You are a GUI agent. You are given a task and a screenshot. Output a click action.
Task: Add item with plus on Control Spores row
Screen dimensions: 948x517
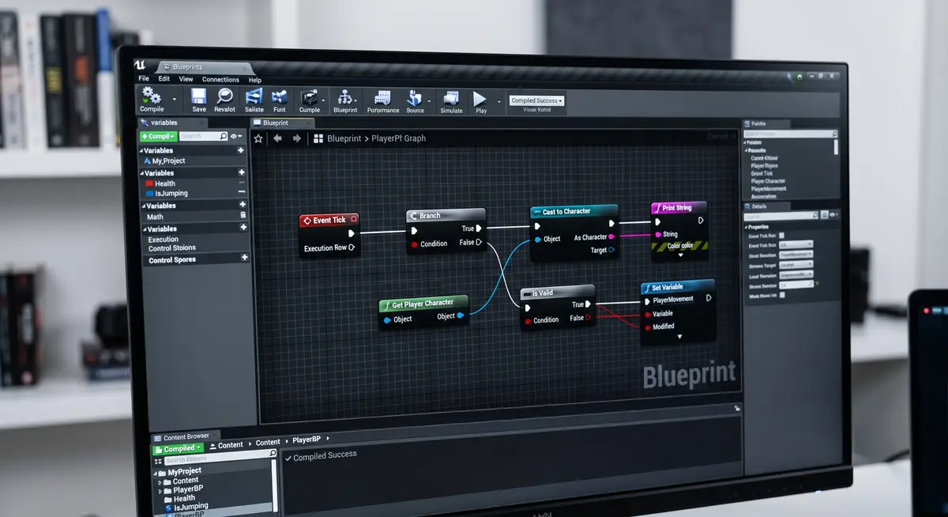pyautogui.click(x=245, y=258)
